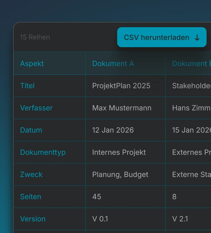The image size is (211, 233).
Task: Select the Zweck row label
Action: 31,174
